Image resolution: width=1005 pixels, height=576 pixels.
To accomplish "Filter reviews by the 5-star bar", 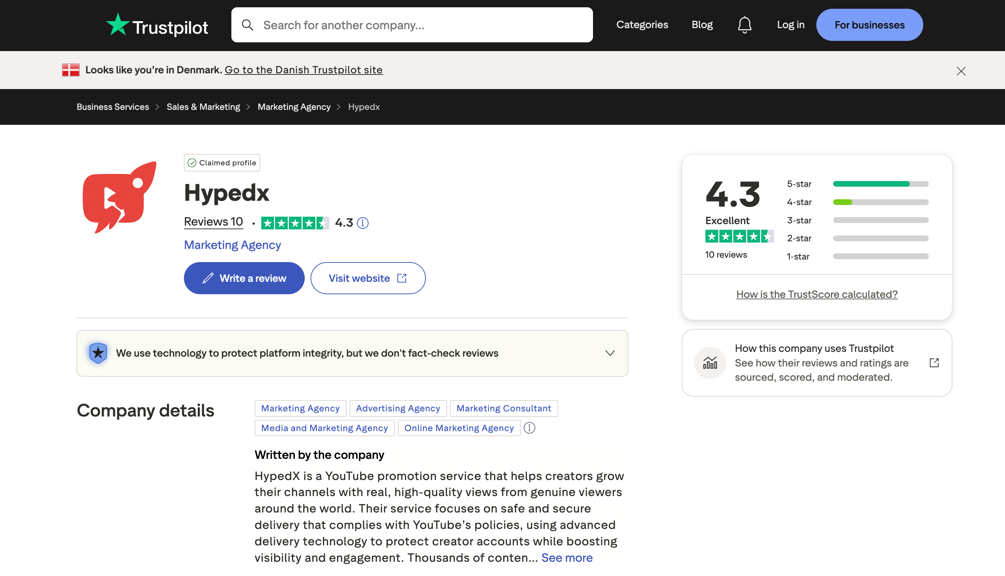I will pyautogui.click(x=881, y=184).
